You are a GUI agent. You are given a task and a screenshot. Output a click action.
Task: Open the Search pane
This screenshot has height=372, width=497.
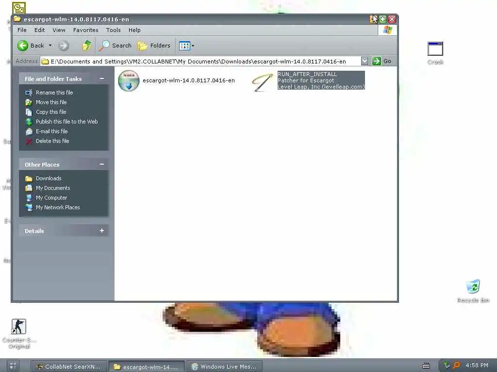(x=115, y=46)
